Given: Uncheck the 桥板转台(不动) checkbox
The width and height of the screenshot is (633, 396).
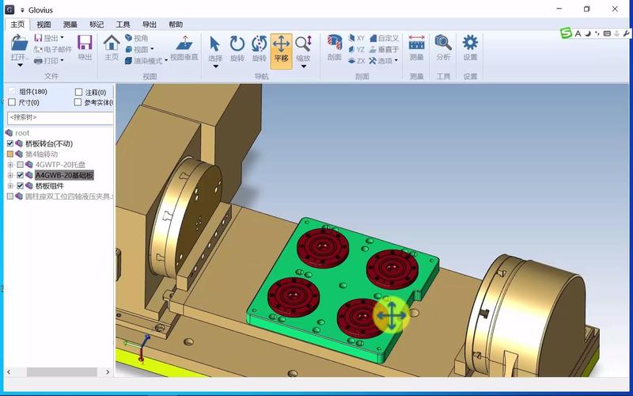Looking at the screenshot, I should 10,143.
